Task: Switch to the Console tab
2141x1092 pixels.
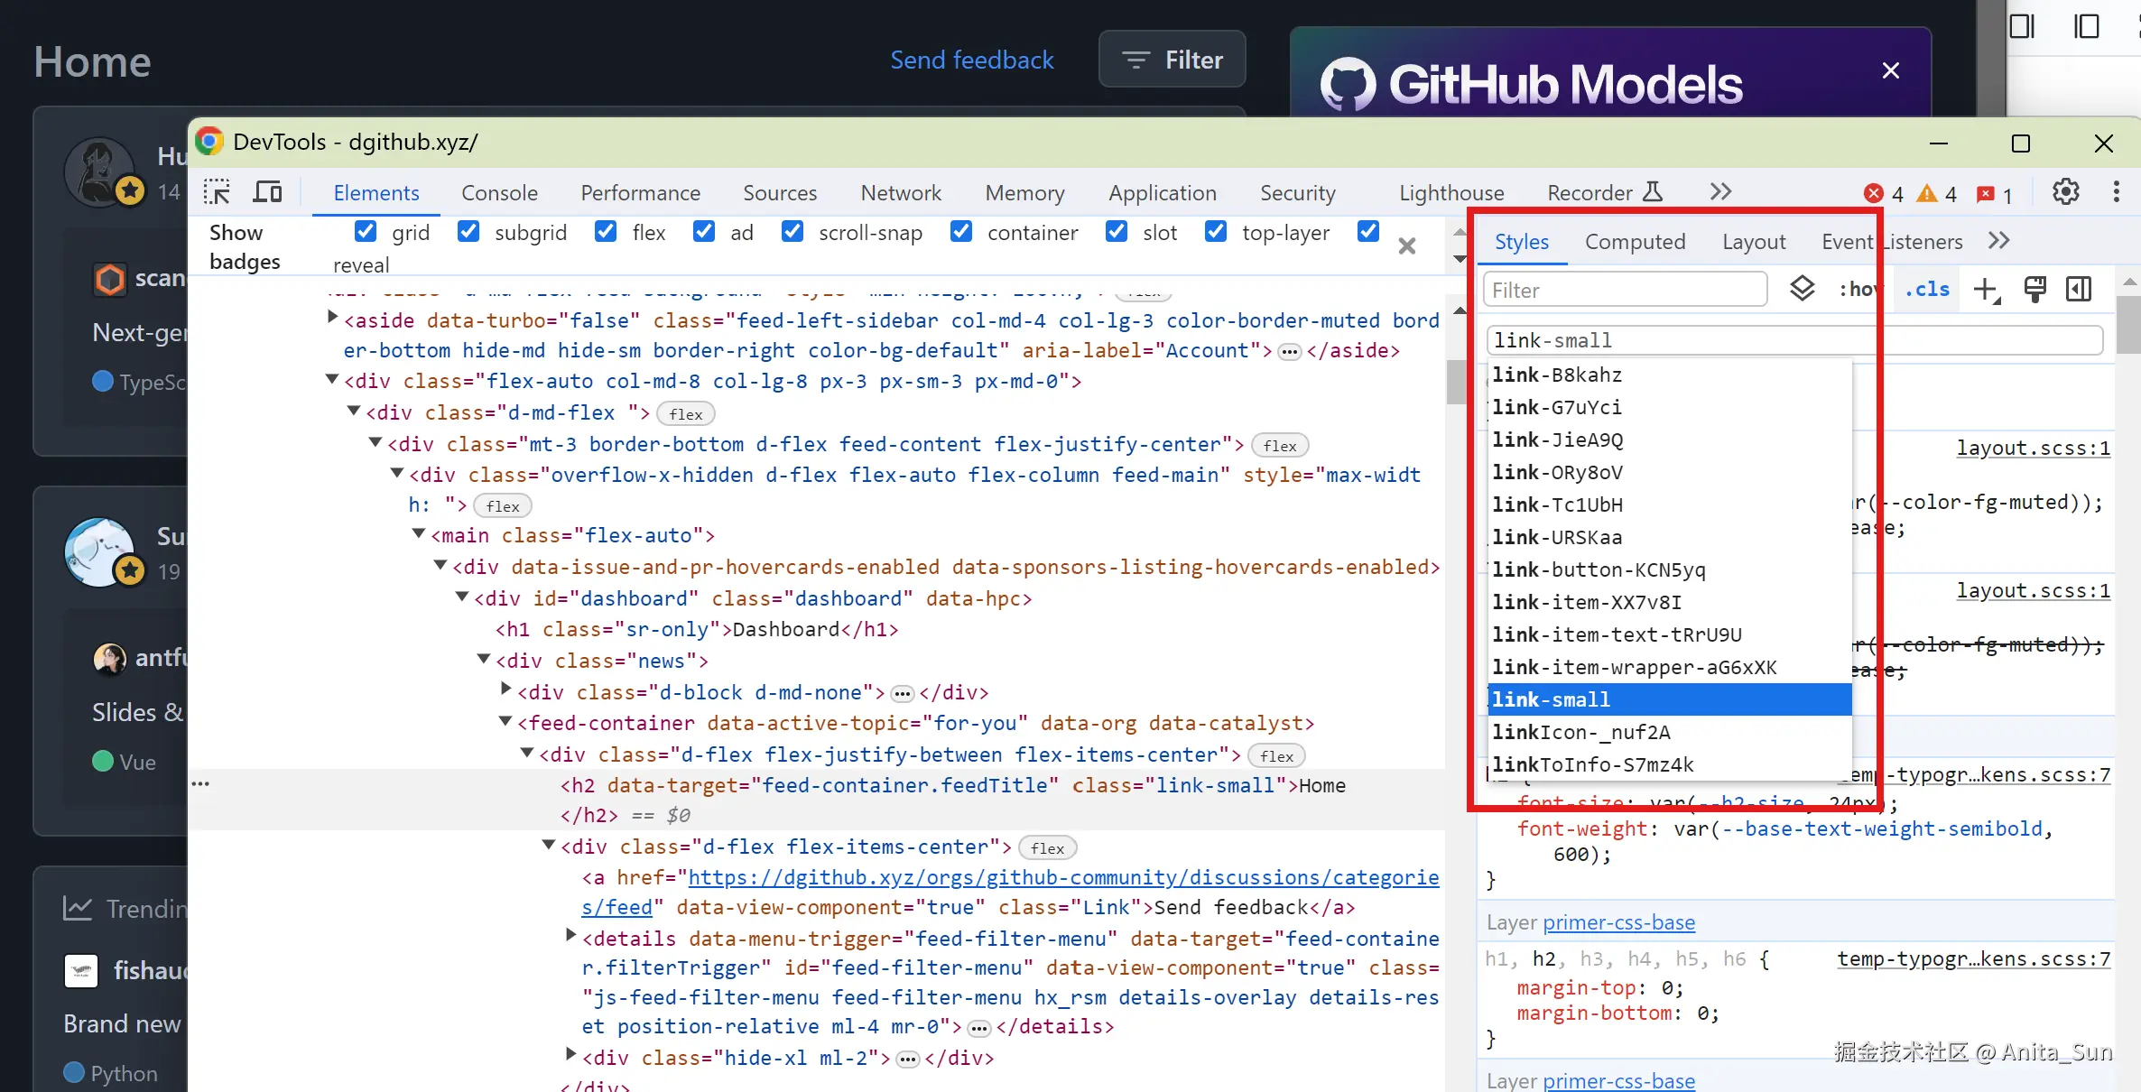Action: click(499, 193)
